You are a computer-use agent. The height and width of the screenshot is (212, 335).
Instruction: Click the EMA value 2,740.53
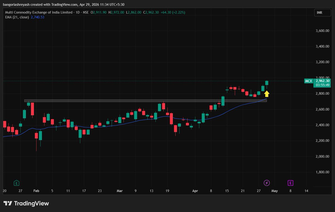[37, 17]
